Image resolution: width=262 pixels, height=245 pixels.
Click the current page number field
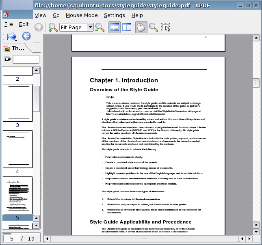[11, 239]
